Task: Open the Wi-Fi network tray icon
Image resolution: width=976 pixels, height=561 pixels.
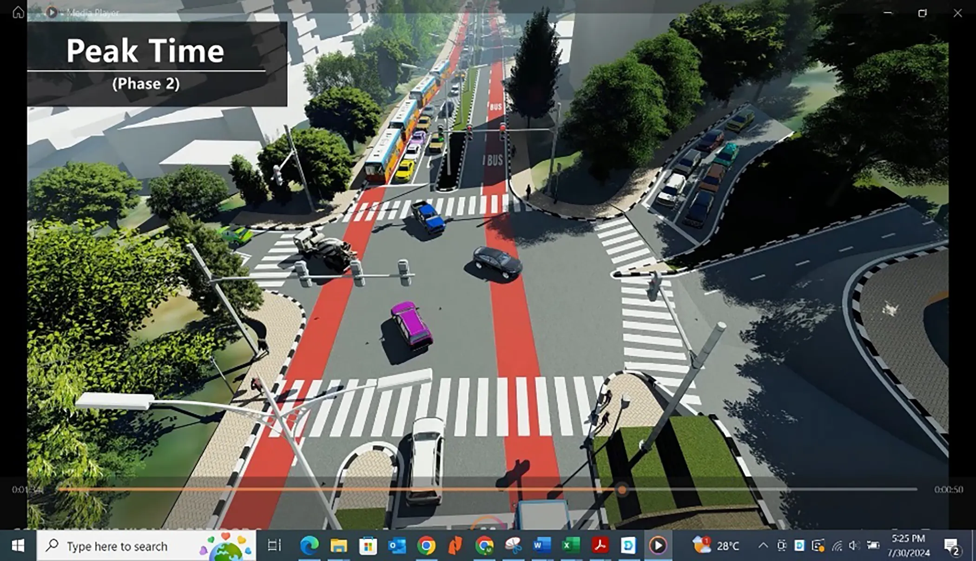Action: click(x=837, y=546)
